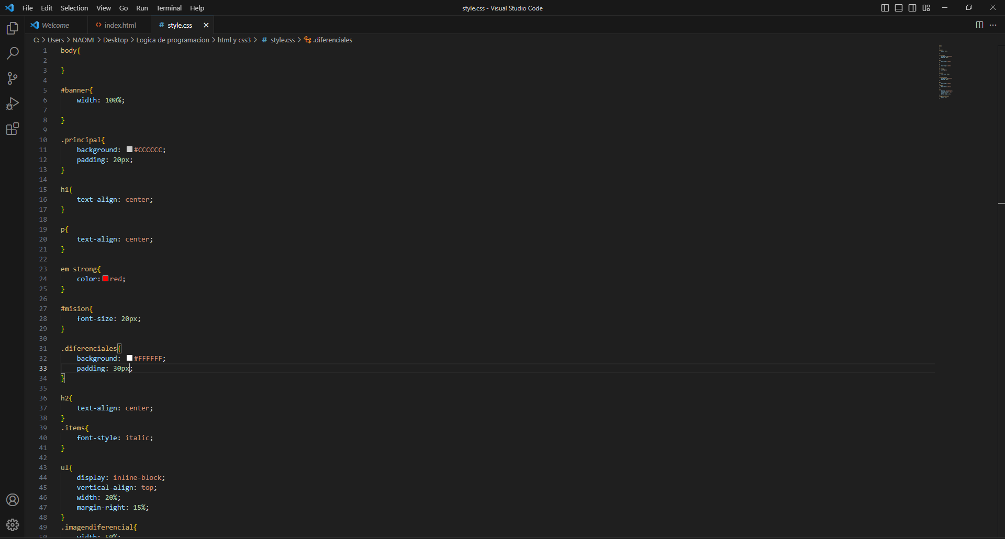Click the vertical-align: top; line

[x=117, y=488]
